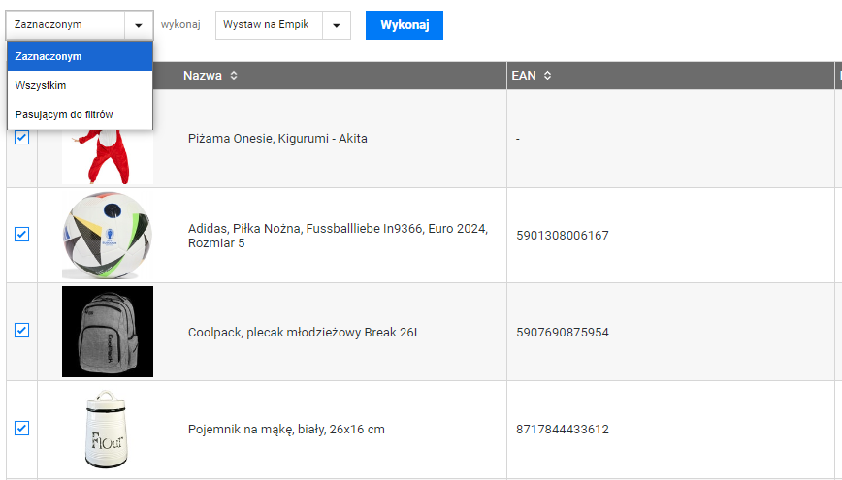
Task: Open the Adidas football product thumbnail
Action: point(107,235)
